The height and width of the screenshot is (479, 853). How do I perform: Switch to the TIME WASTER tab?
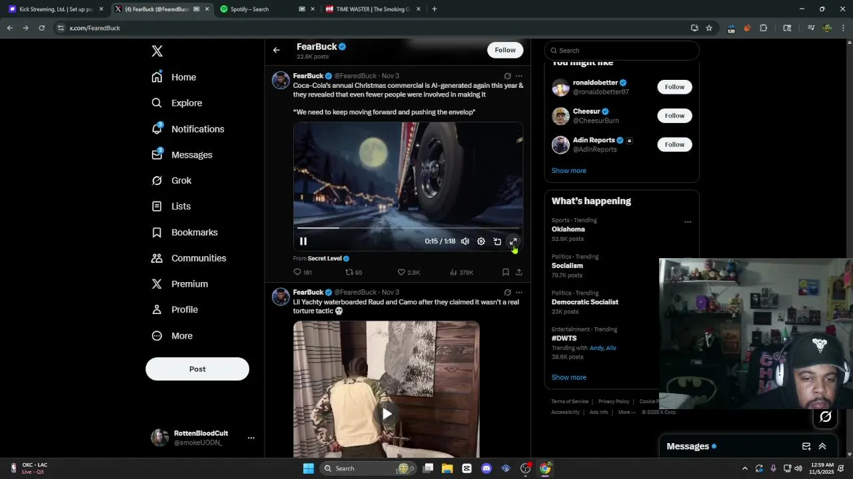tap(373, 9)
